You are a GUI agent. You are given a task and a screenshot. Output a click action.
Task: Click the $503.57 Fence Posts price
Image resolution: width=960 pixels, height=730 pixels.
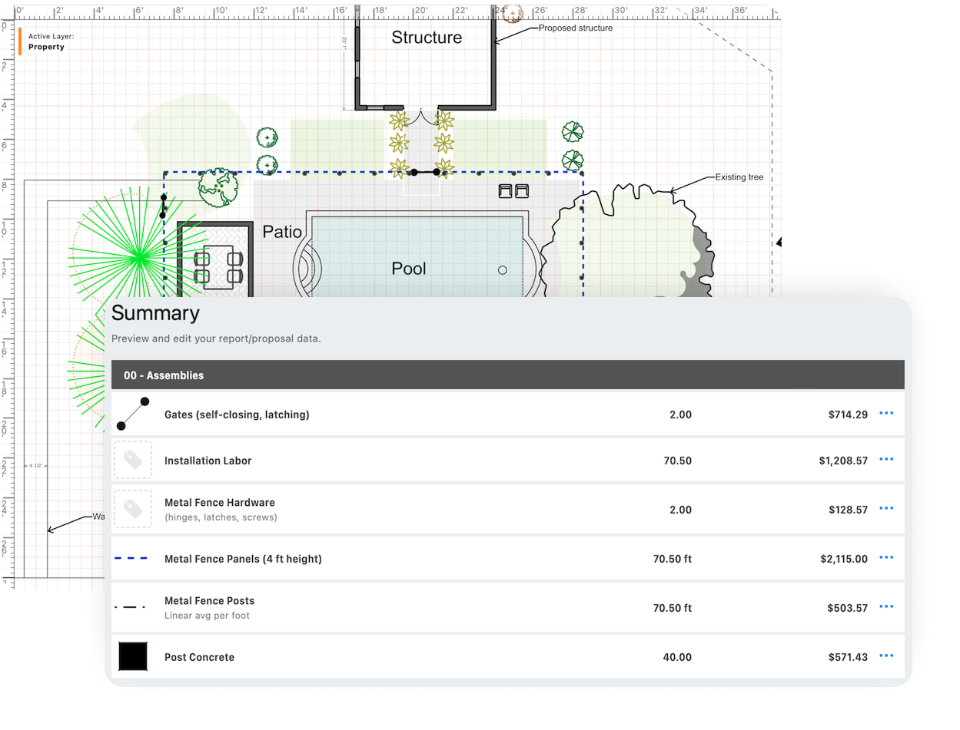coord(848,608)
